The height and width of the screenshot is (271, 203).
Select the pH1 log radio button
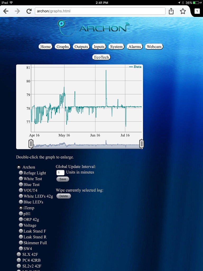click(21, 214)
